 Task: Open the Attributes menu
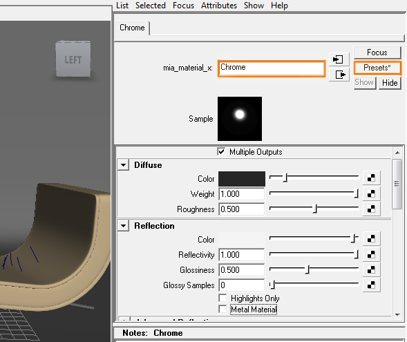[x=219, y=6]
